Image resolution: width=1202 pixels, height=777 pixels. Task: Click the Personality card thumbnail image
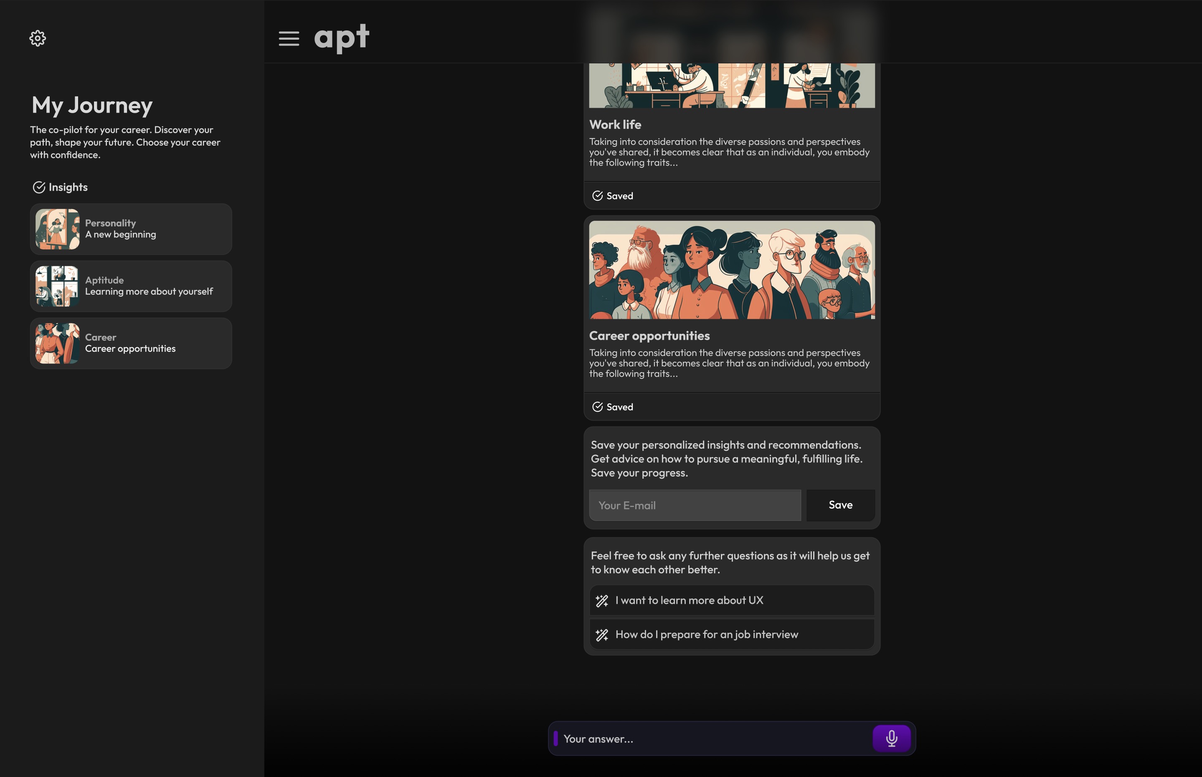(58, 229)
